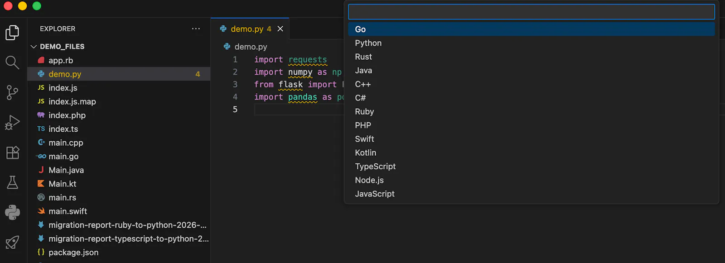Click line number 1 in the gutter
725x263 pixels.
235,59
